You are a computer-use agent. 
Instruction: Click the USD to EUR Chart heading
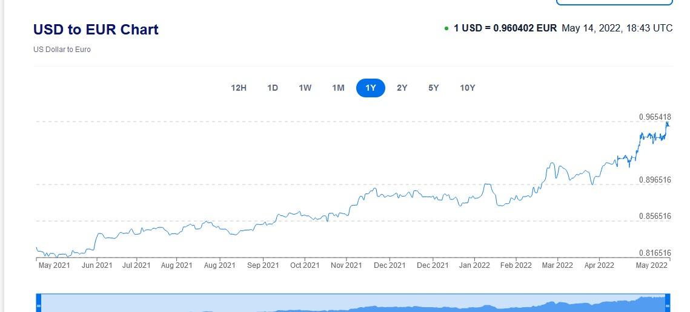pyautogui.click(x=96, y=30)
